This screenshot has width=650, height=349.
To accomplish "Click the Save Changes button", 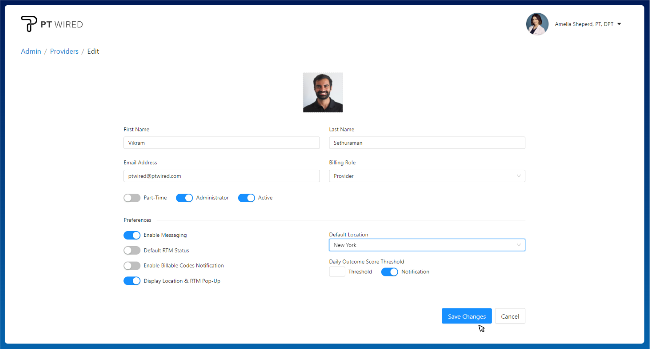I will (x=466, y=316).
